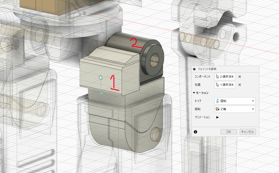
Task: Clear the 位置 selection with its X
Action: 240,85
